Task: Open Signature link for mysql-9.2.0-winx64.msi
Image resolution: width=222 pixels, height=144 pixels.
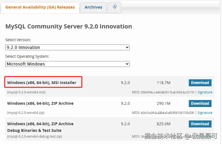Action: click(205, 92)
